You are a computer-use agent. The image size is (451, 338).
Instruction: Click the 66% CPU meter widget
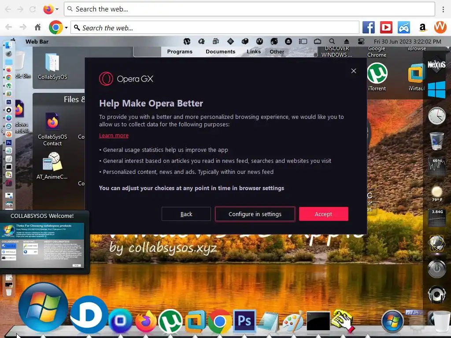[x=437, y=167]
